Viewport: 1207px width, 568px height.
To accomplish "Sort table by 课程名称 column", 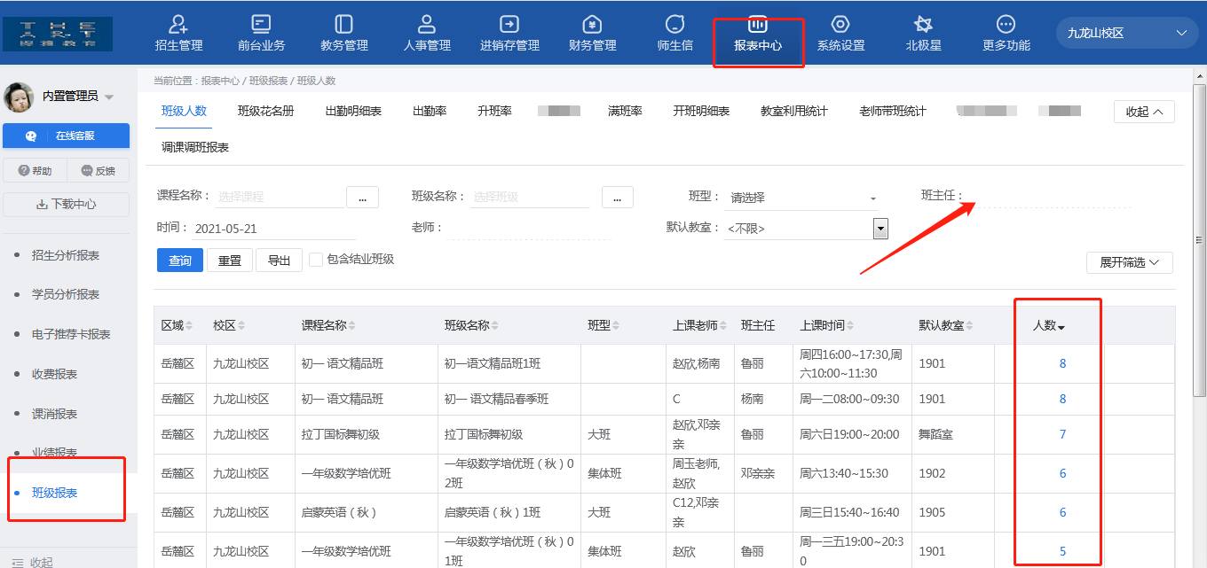I will [x=329, y=325].
